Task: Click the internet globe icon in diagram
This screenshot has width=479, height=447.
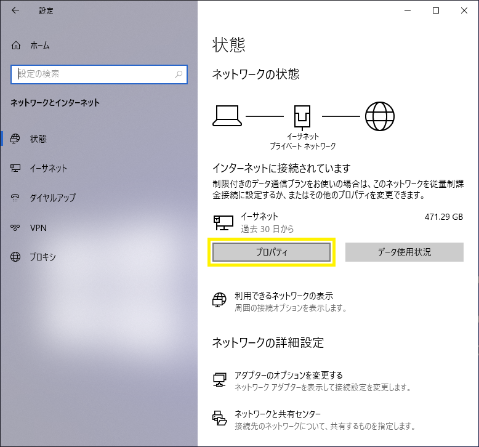Action: (380, 116)
